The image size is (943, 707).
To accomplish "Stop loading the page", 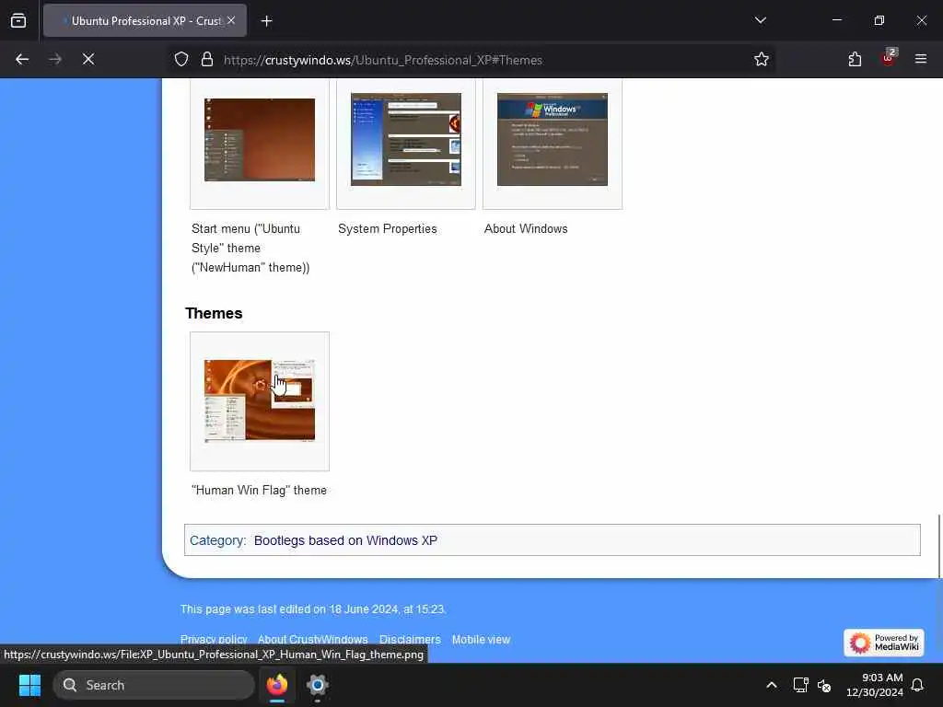I will 88,59.
